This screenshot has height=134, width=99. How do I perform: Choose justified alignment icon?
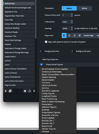click(80, 36)
